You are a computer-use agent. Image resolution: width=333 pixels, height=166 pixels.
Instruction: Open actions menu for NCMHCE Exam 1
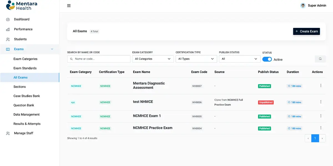tap(321, 116)
